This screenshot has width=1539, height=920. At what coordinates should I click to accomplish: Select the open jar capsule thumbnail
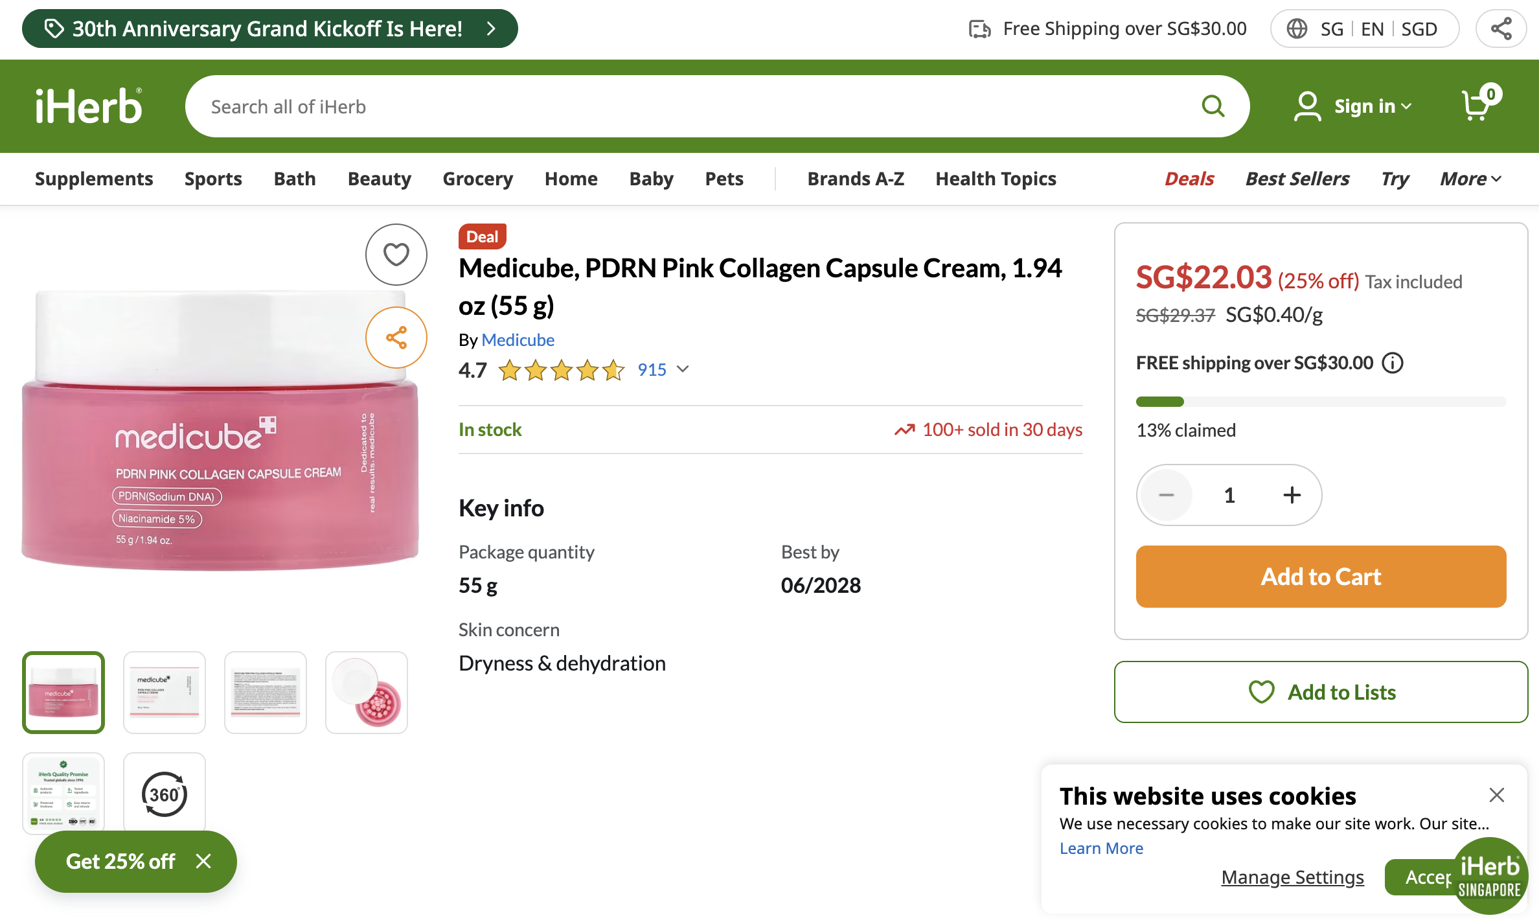(367, 693)
